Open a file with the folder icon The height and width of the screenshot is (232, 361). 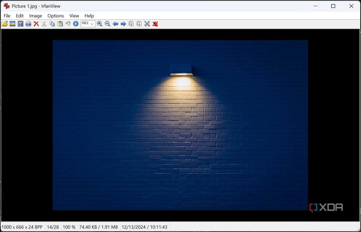5,24
